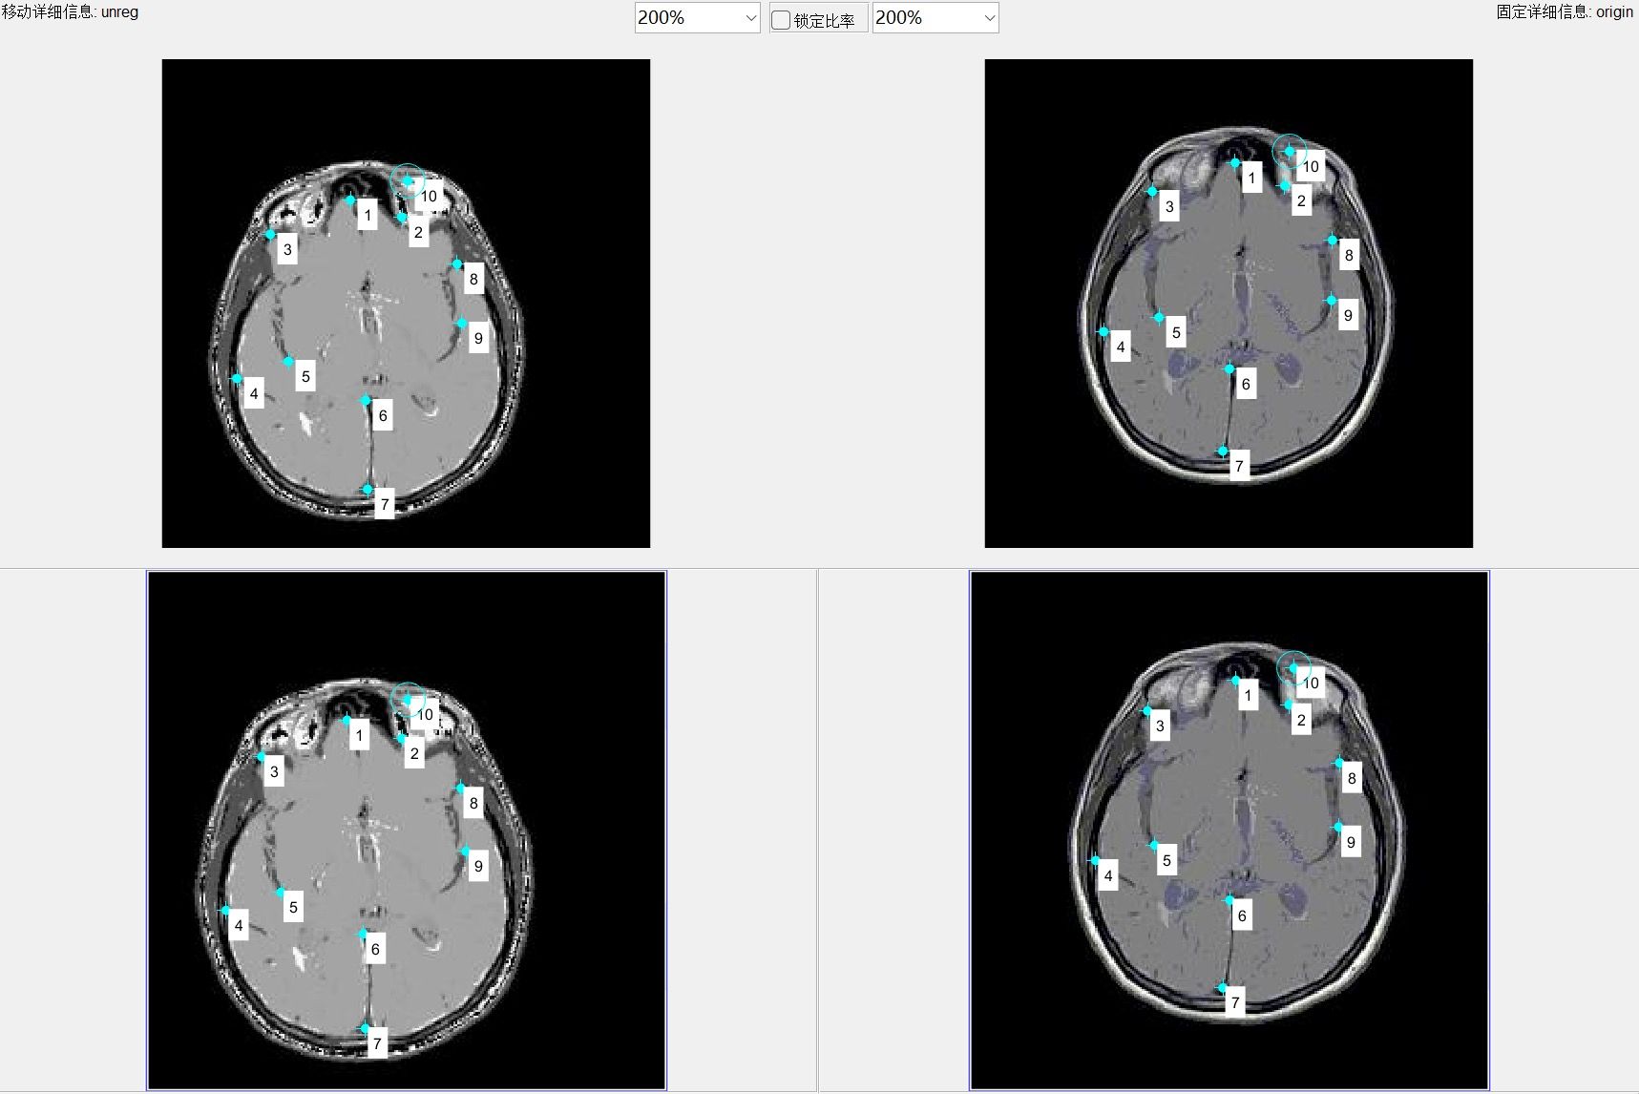The image size is (1639, 1094).
Task: Pick point 2 in origin overview panel
Action: pos(1289,705)
